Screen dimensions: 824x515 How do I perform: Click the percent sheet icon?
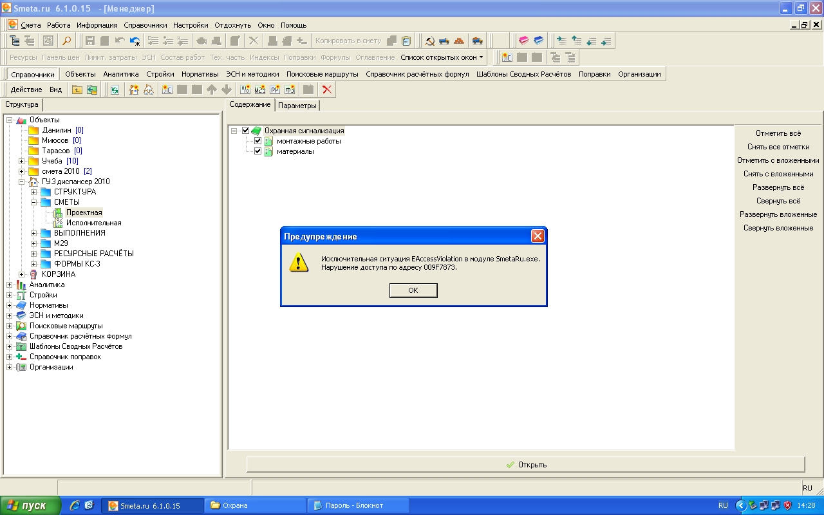coord(245,89)
